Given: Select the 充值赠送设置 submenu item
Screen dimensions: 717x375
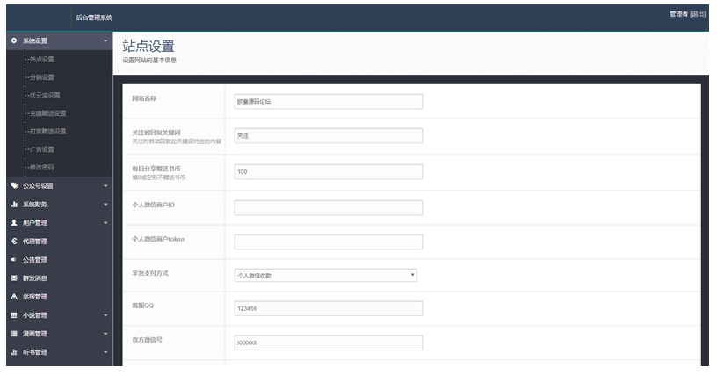Looking at the screenshot, I should pos(47,113).
